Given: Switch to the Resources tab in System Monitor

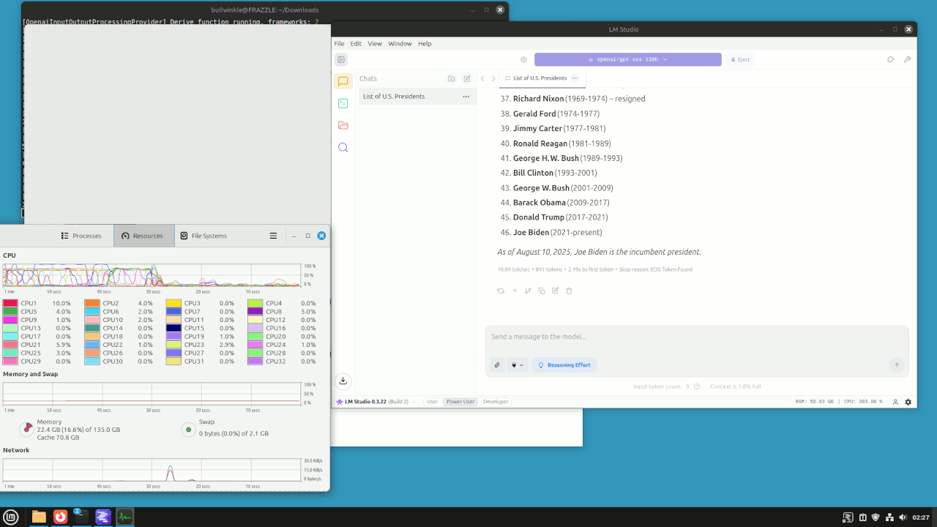Looking at the screenshot, I should tap(144, 236).
